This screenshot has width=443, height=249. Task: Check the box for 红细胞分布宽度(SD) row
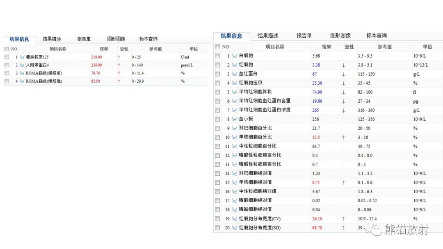tap(217, 228)
